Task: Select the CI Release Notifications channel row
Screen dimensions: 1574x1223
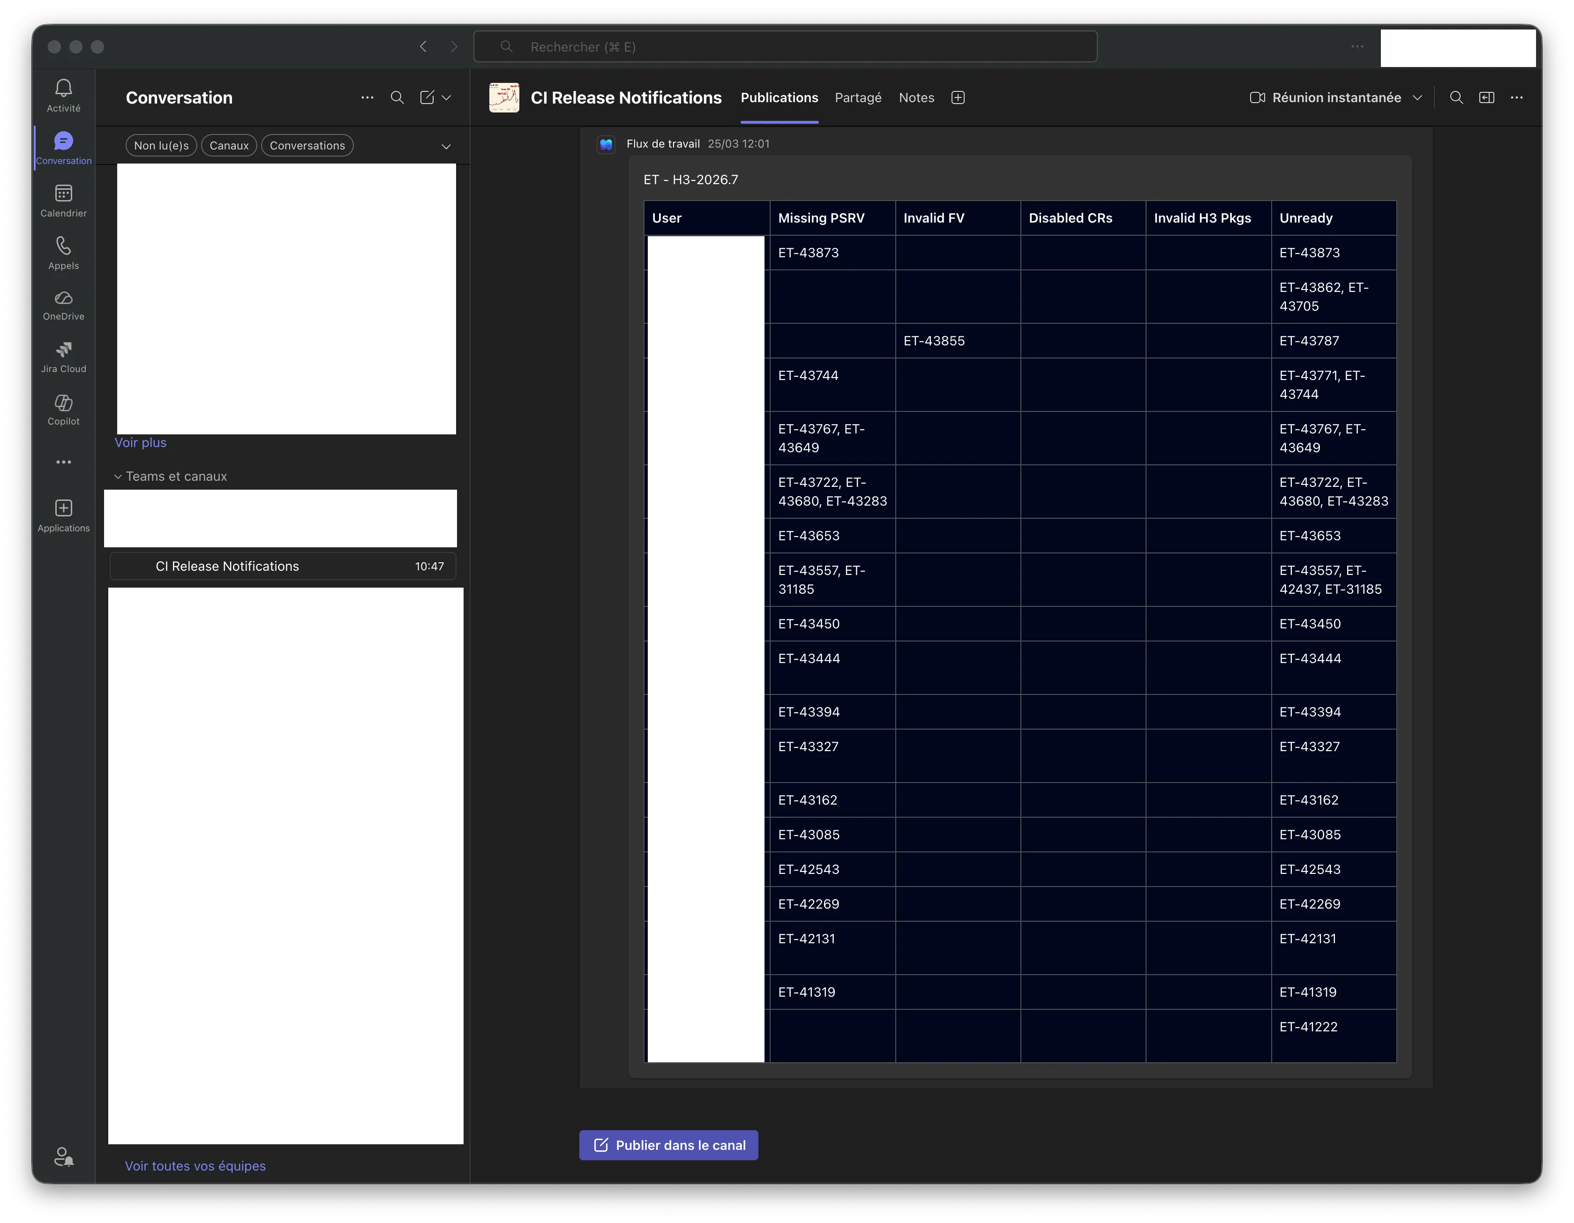Action: point(283,566)
